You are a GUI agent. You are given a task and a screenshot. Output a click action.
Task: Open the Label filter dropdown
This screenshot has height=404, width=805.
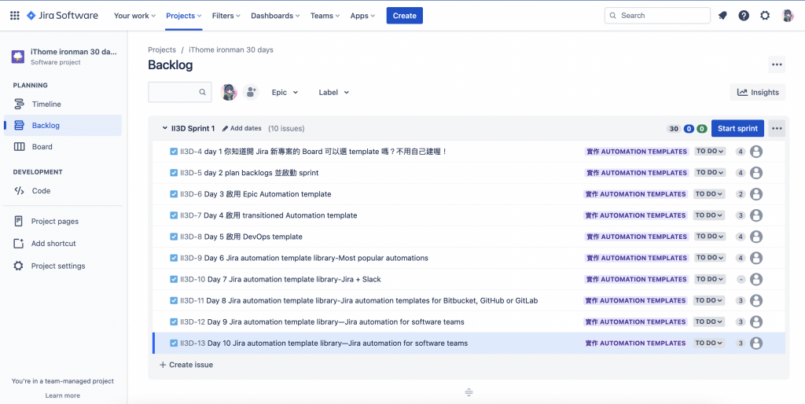tap(333, 93)
